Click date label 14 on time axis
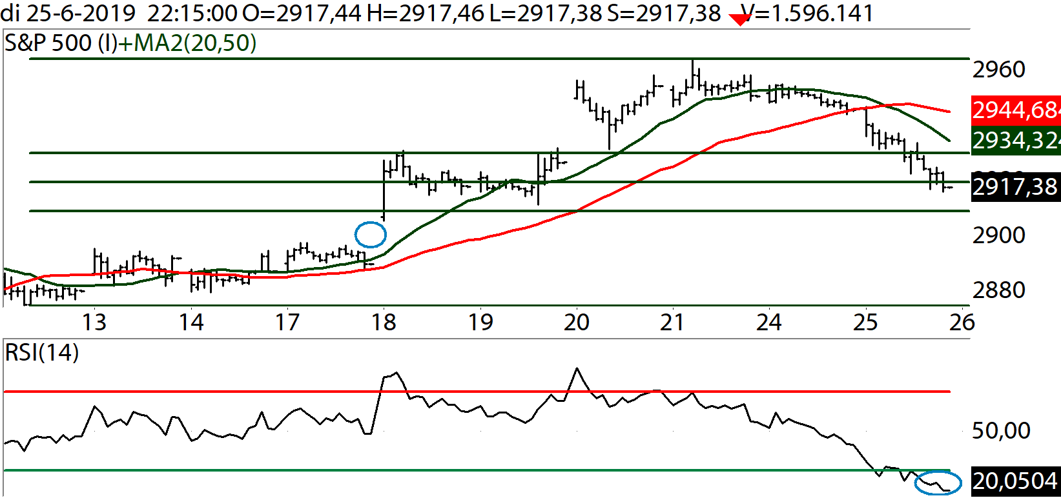 (191, 322)
